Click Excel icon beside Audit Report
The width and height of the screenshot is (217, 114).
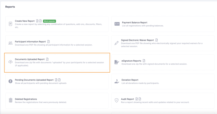point(137,99)
